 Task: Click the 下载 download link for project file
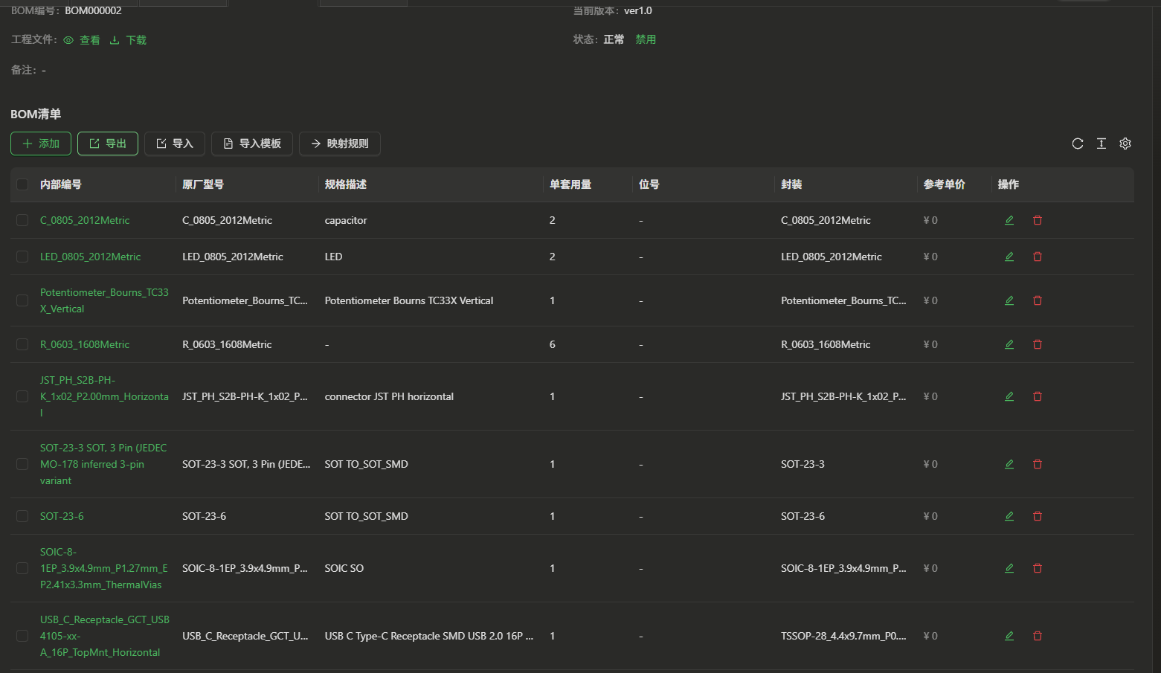click(x=129, y=40)
